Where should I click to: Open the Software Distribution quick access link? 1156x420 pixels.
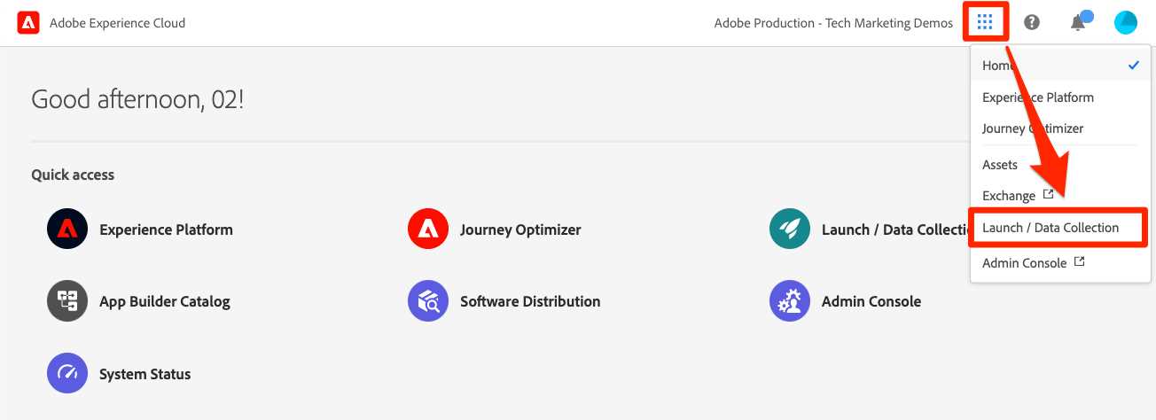529,301
